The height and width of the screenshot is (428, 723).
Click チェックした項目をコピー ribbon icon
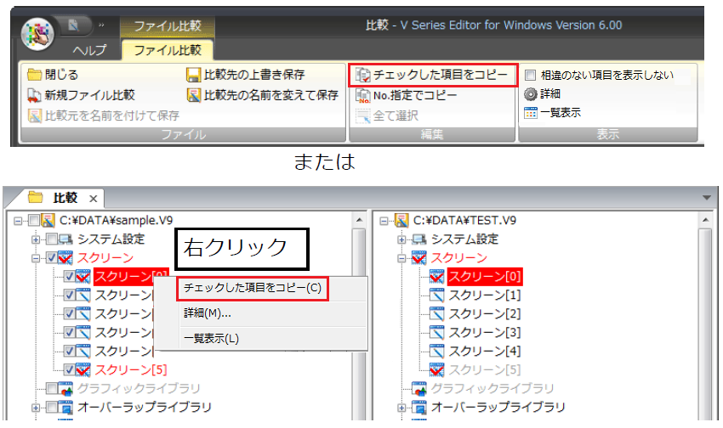coord(363,76)
